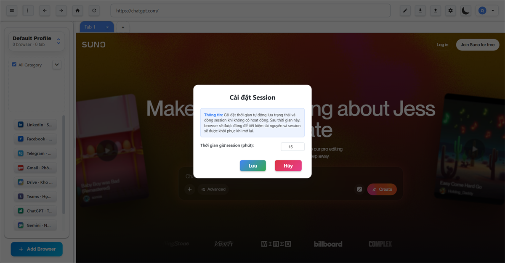Click the address bar URL field
The height and width of the screenshot is (263, 505).
coord(251,11)
